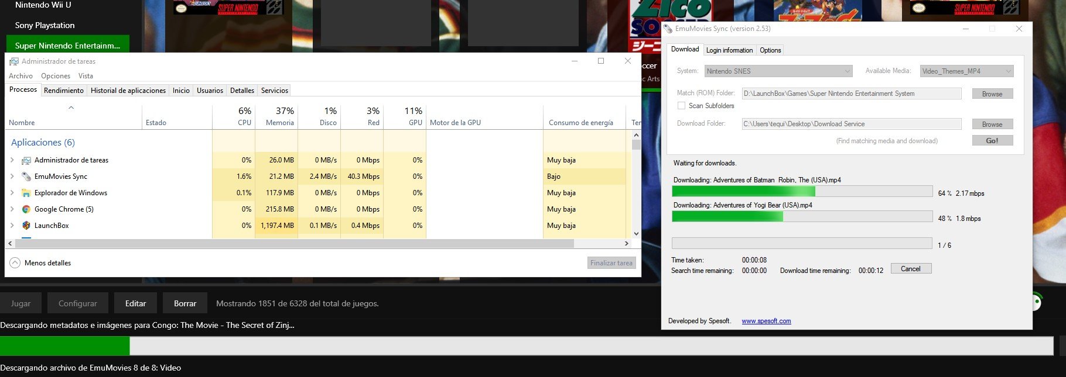The image size is (1066, 377).
Task: Minimize the EmuMovies Sync window
Action: coord(965,29)
